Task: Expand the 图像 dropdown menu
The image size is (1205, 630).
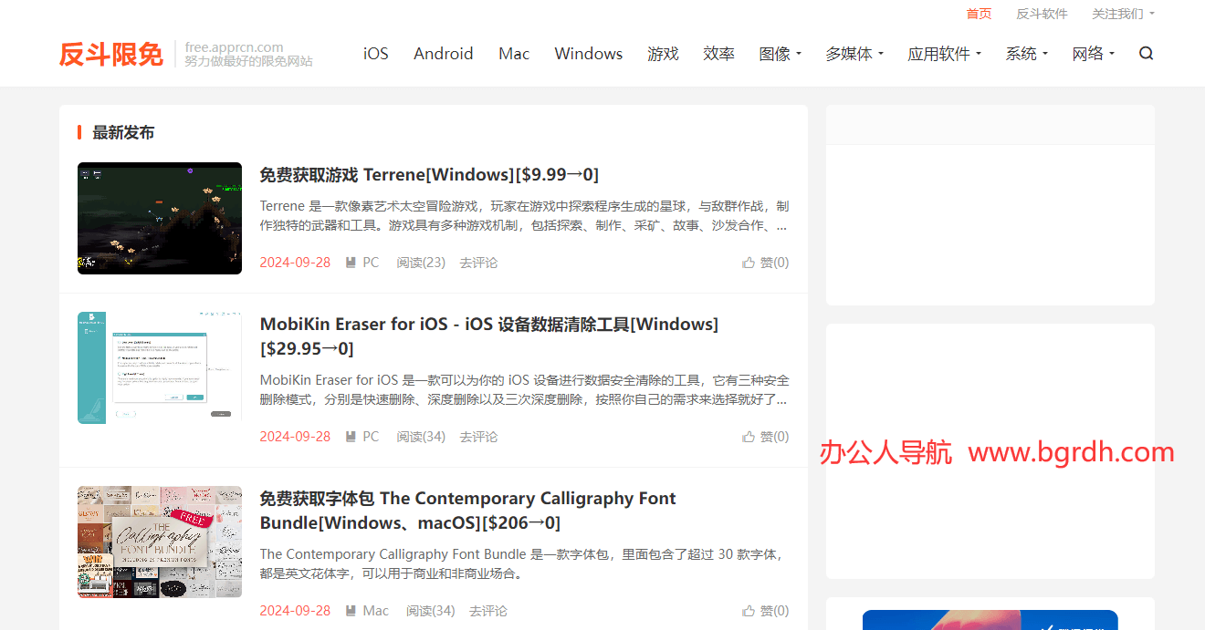Action: point(780,54)
